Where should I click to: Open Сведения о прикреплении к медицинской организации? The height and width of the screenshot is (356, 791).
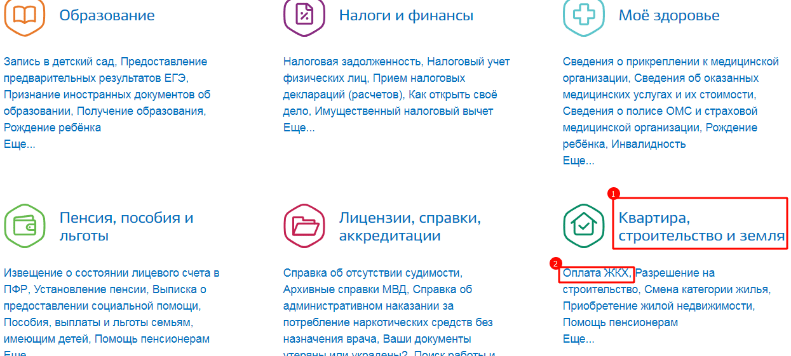coord(671,70)
